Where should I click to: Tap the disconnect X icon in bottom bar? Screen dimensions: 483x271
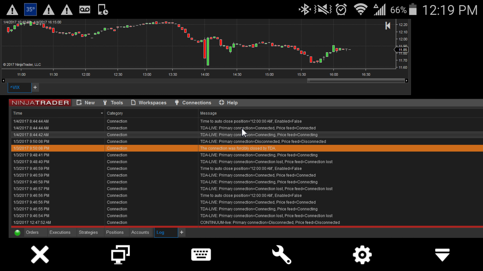click(x=40, y=255)
